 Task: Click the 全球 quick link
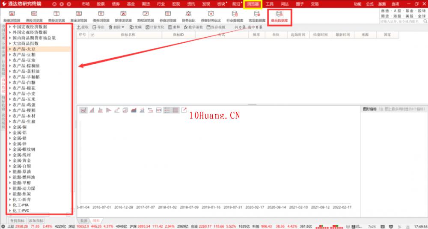[422, 16]
